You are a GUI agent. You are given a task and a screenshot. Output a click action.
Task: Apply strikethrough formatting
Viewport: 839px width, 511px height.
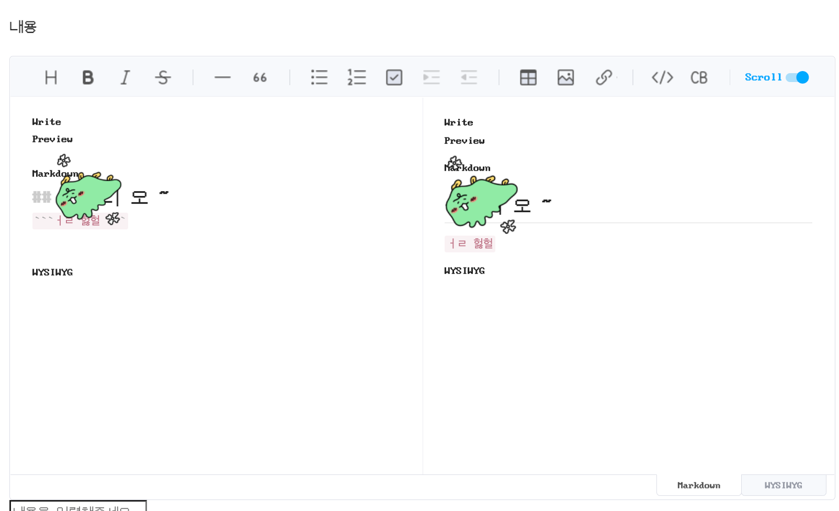click(x=163, y=77)
